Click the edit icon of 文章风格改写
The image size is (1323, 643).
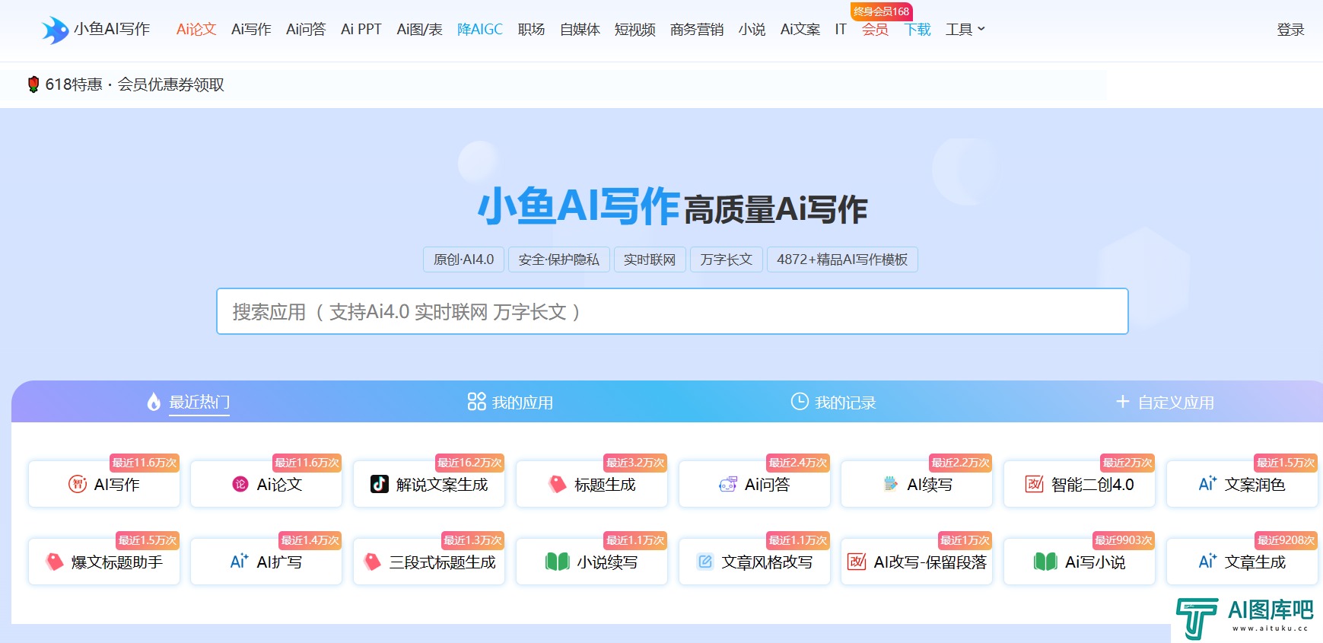[x=705, y=562]
